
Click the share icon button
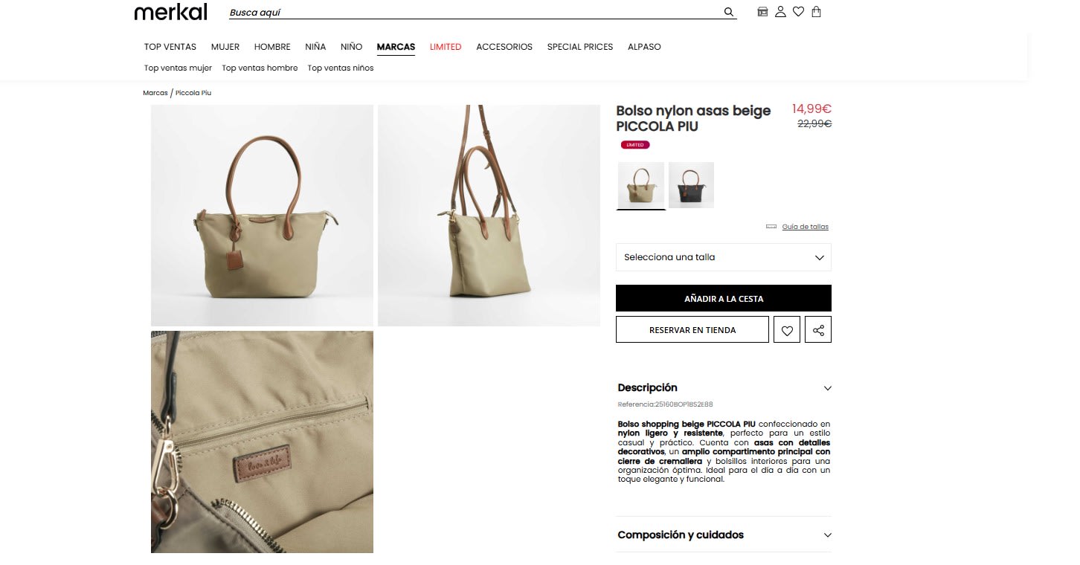coord(818,329)
